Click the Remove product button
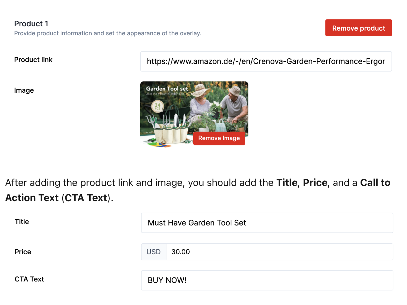This screenshot has width=407, height=305. pyautogui.click(x=358, y=28)
